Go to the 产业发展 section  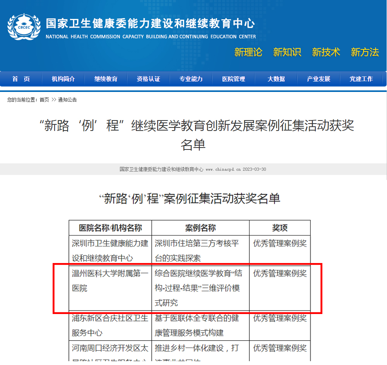tap(319, 79)
